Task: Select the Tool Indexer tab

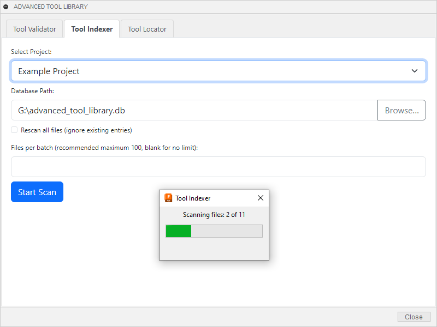Action: coord(92,29)
